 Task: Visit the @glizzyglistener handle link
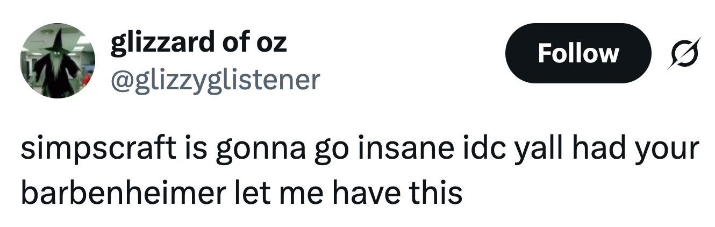[x=215, y=80]
